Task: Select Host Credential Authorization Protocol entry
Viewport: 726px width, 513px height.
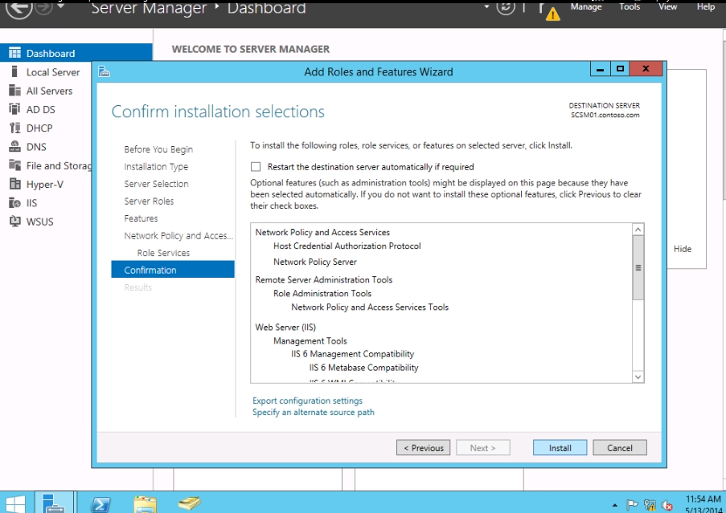Action: (x=347, y=246)
